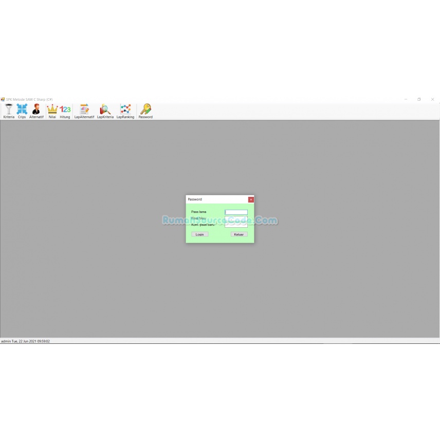Minimize the SPK Metode SAW window
This screenshot has width=440, height=440.
[x=406, y=99]
